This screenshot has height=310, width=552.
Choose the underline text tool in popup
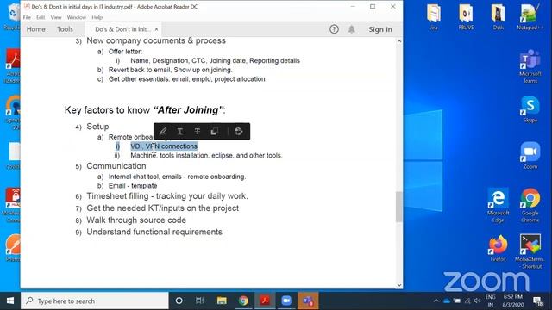pos(180,132)
